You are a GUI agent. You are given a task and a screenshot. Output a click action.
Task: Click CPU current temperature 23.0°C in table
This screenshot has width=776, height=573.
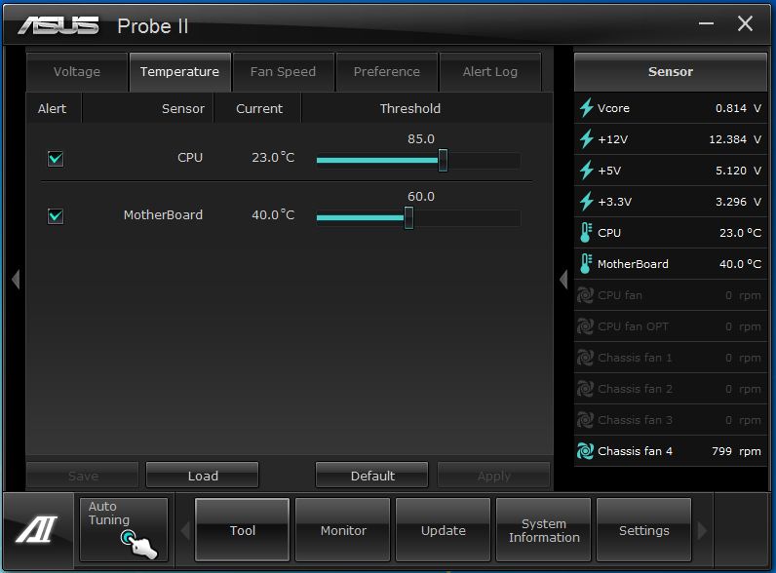(x=273, y=157)
